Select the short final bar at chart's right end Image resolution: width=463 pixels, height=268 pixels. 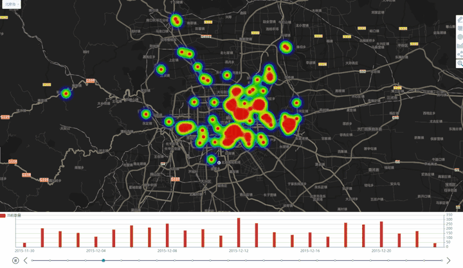tap(435, 245)
